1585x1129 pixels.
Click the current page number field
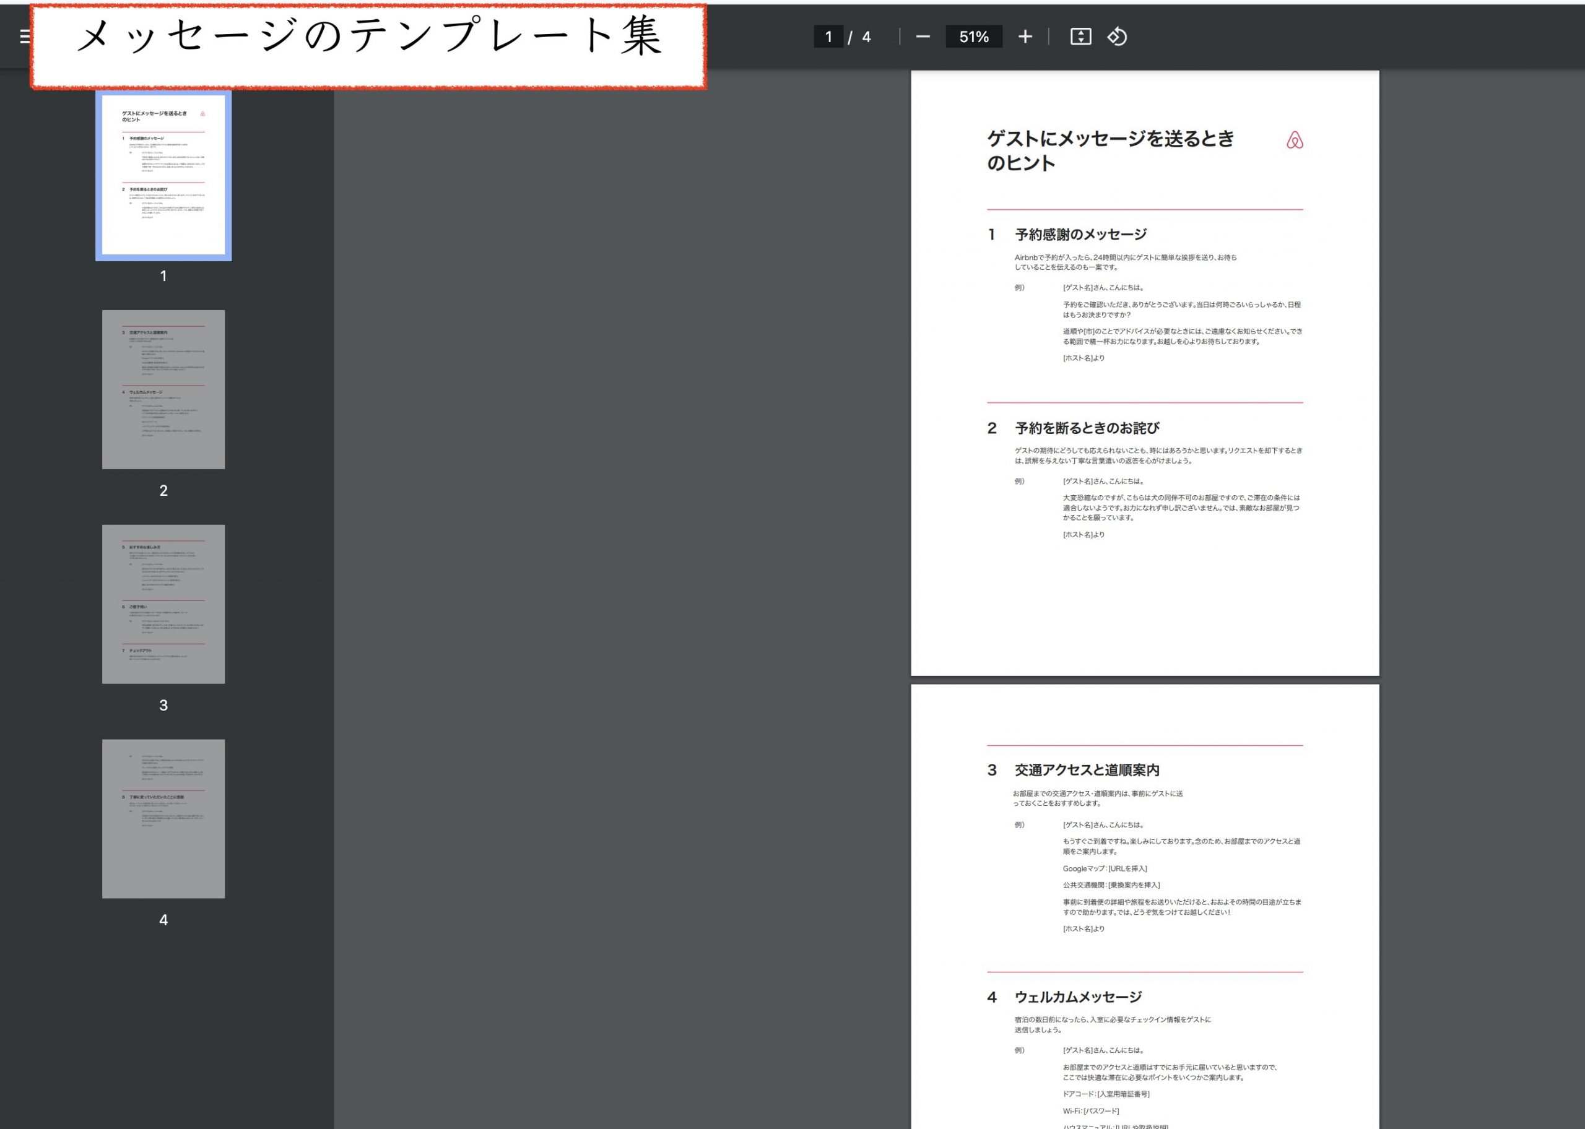point(828,37)
